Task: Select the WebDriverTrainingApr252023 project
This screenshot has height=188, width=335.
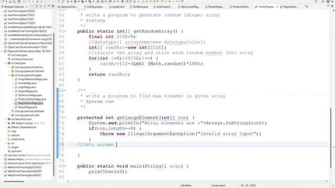Action: coord(25,167)
